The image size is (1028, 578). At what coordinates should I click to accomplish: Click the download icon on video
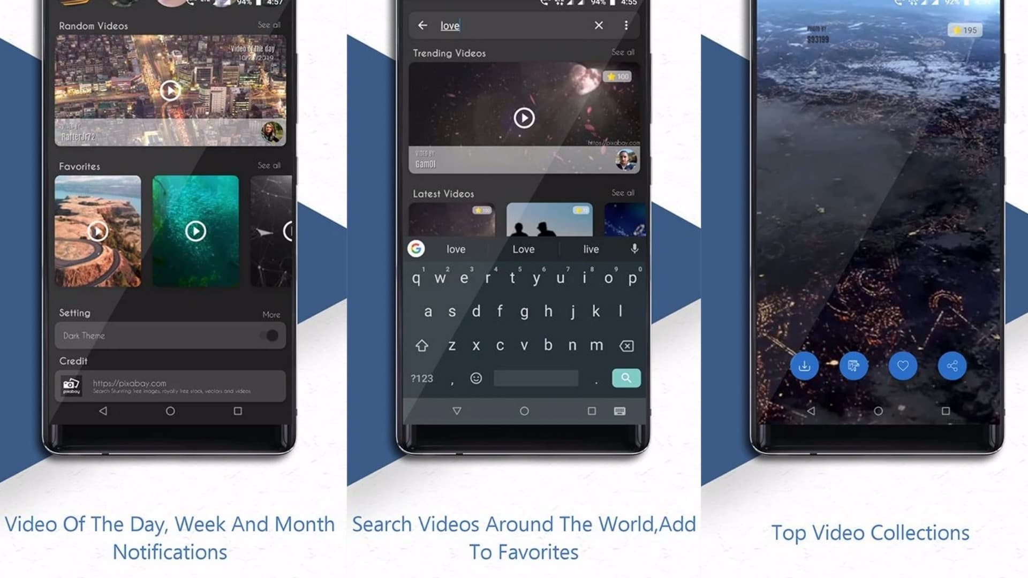pos(805,365)
